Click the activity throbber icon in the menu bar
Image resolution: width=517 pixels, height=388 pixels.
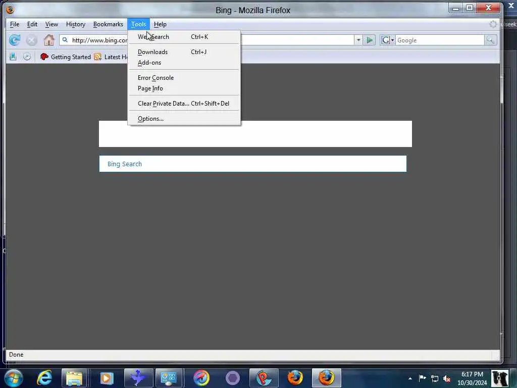point(493,24)
